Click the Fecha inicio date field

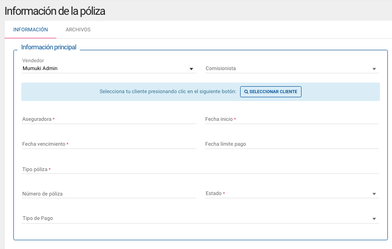pyautogui.click(x=292, y=119)
